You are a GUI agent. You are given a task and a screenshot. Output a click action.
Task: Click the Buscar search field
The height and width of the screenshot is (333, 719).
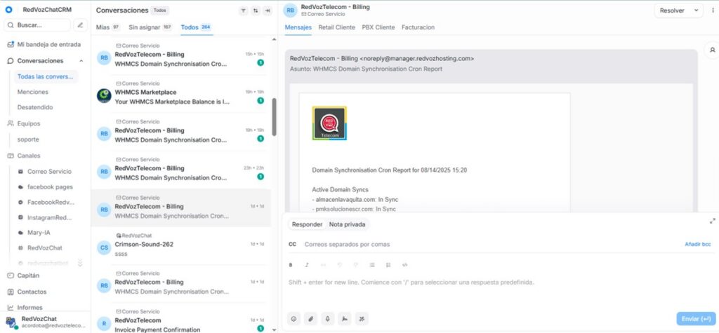tap(37, 25)
